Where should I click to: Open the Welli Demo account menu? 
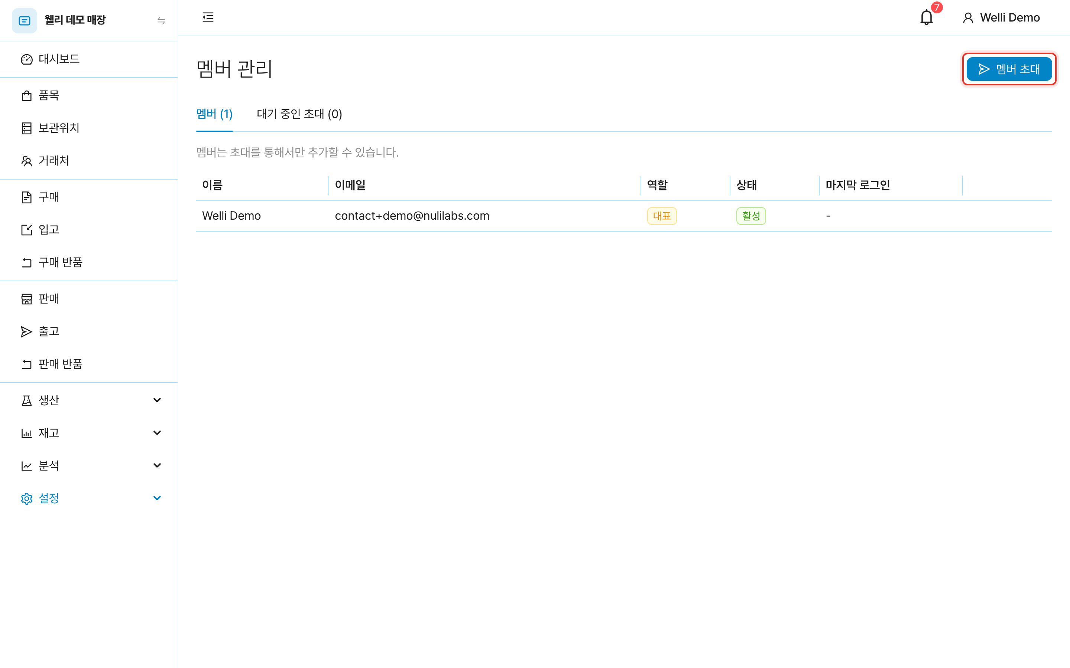click(1002, 18)
